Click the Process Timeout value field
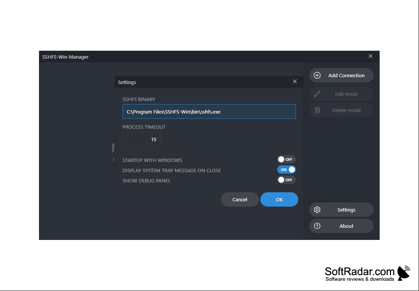 [141, 139]
